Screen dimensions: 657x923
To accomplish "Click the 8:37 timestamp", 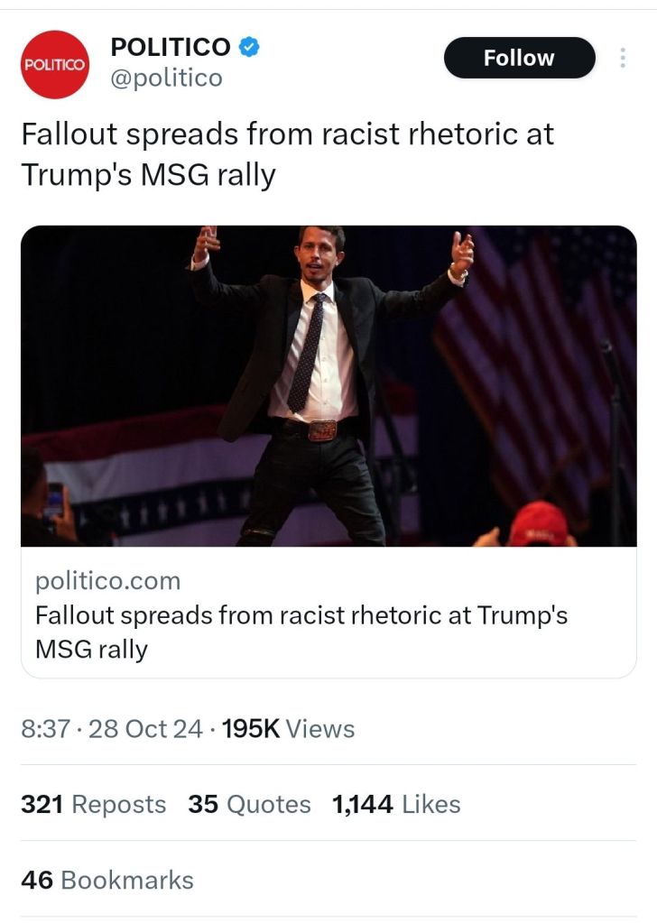I will click(45, 729).
